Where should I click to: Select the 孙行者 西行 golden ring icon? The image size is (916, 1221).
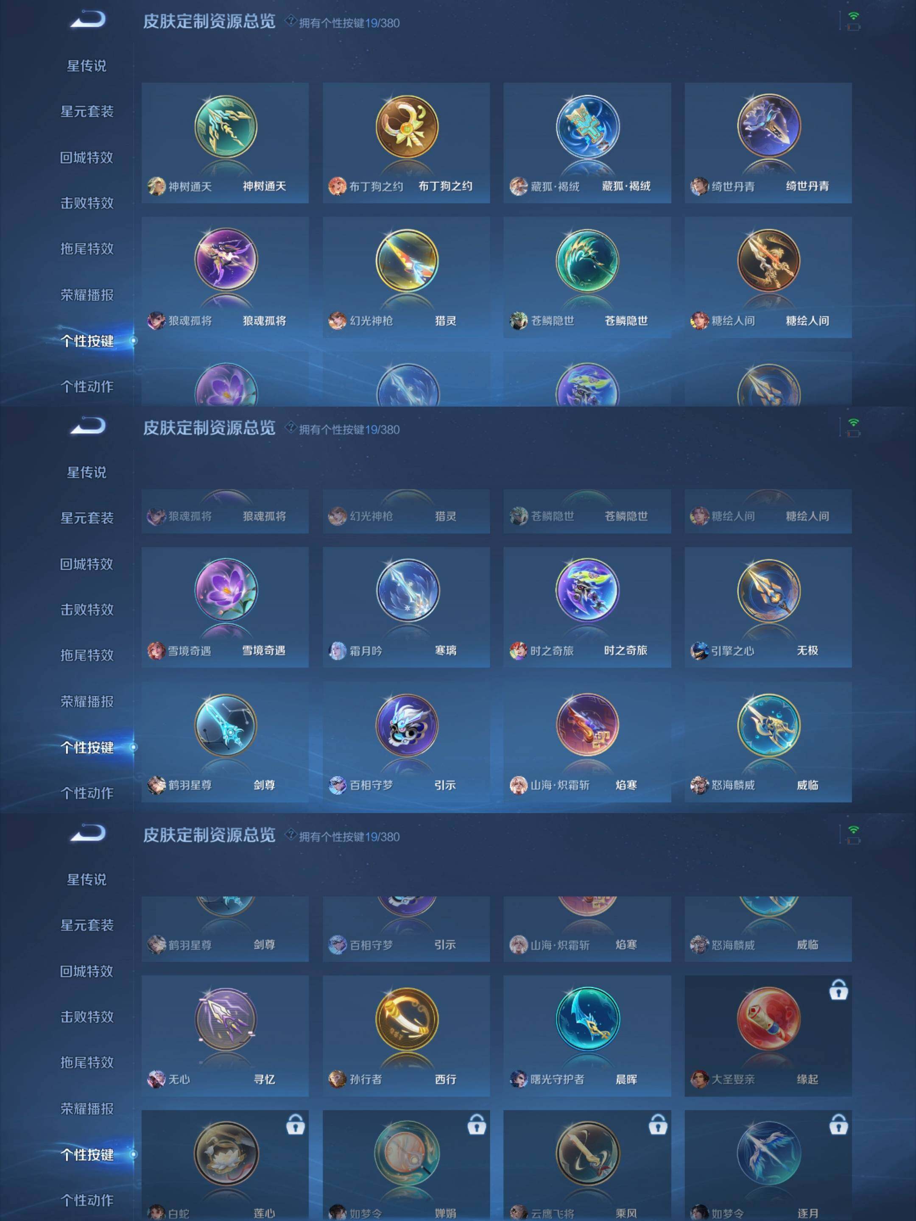pyautogui.click(x=407, y=1019)
